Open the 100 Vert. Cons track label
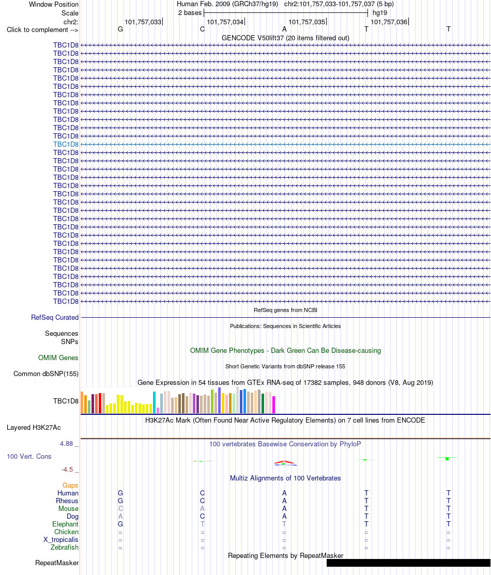The height and width of the screenshot is (575, 491). coord(29,456)
